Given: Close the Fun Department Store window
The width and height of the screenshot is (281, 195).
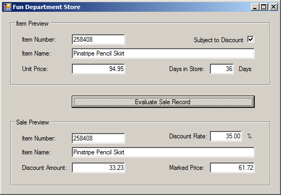Looking at the screenshot, I should tap(274, 7).
